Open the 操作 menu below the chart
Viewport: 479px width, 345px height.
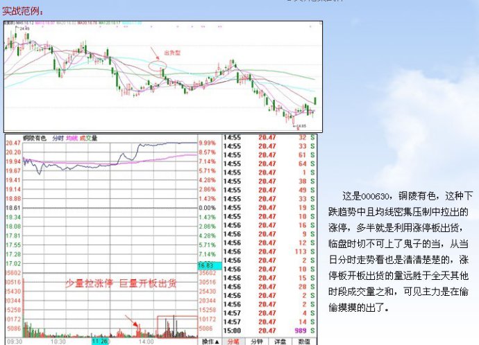pos(210,342)
